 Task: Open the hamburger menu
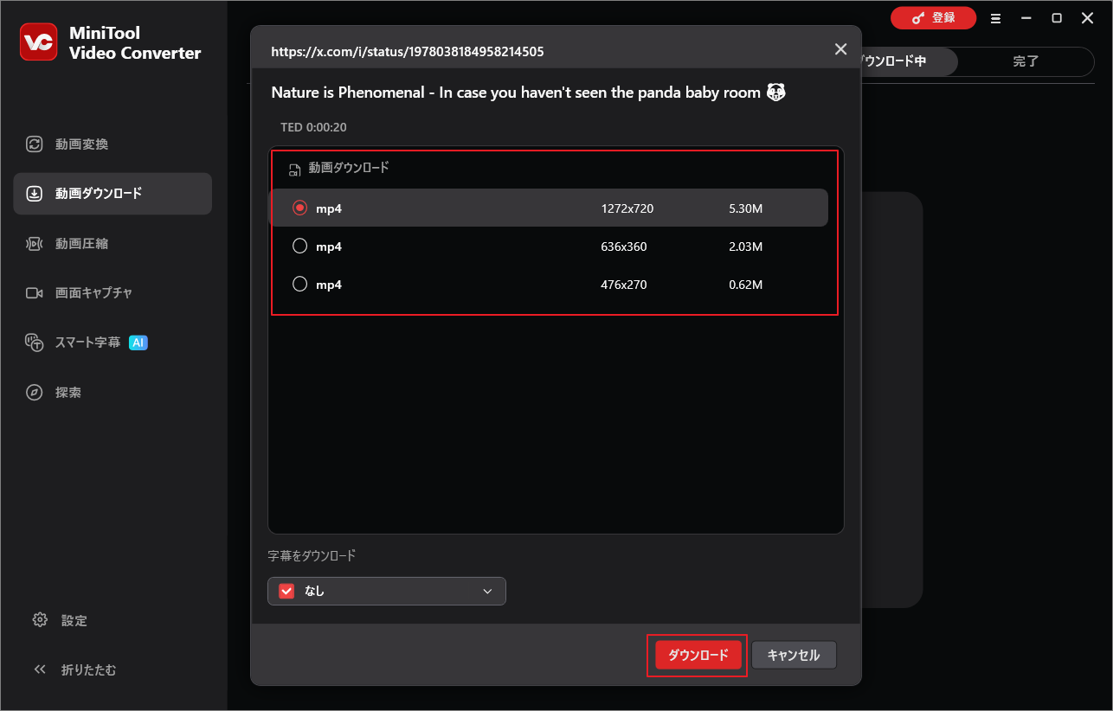tap(995, 17)
